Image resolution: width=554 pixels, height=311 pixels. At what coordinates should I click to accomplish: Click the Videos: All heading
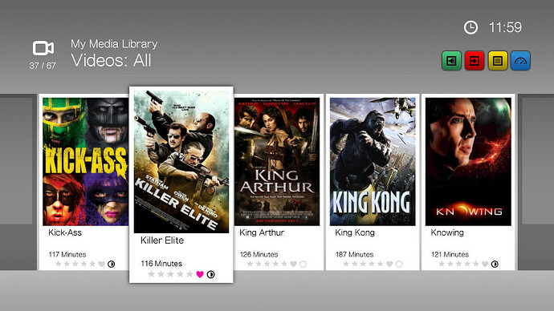click(112, 60)
